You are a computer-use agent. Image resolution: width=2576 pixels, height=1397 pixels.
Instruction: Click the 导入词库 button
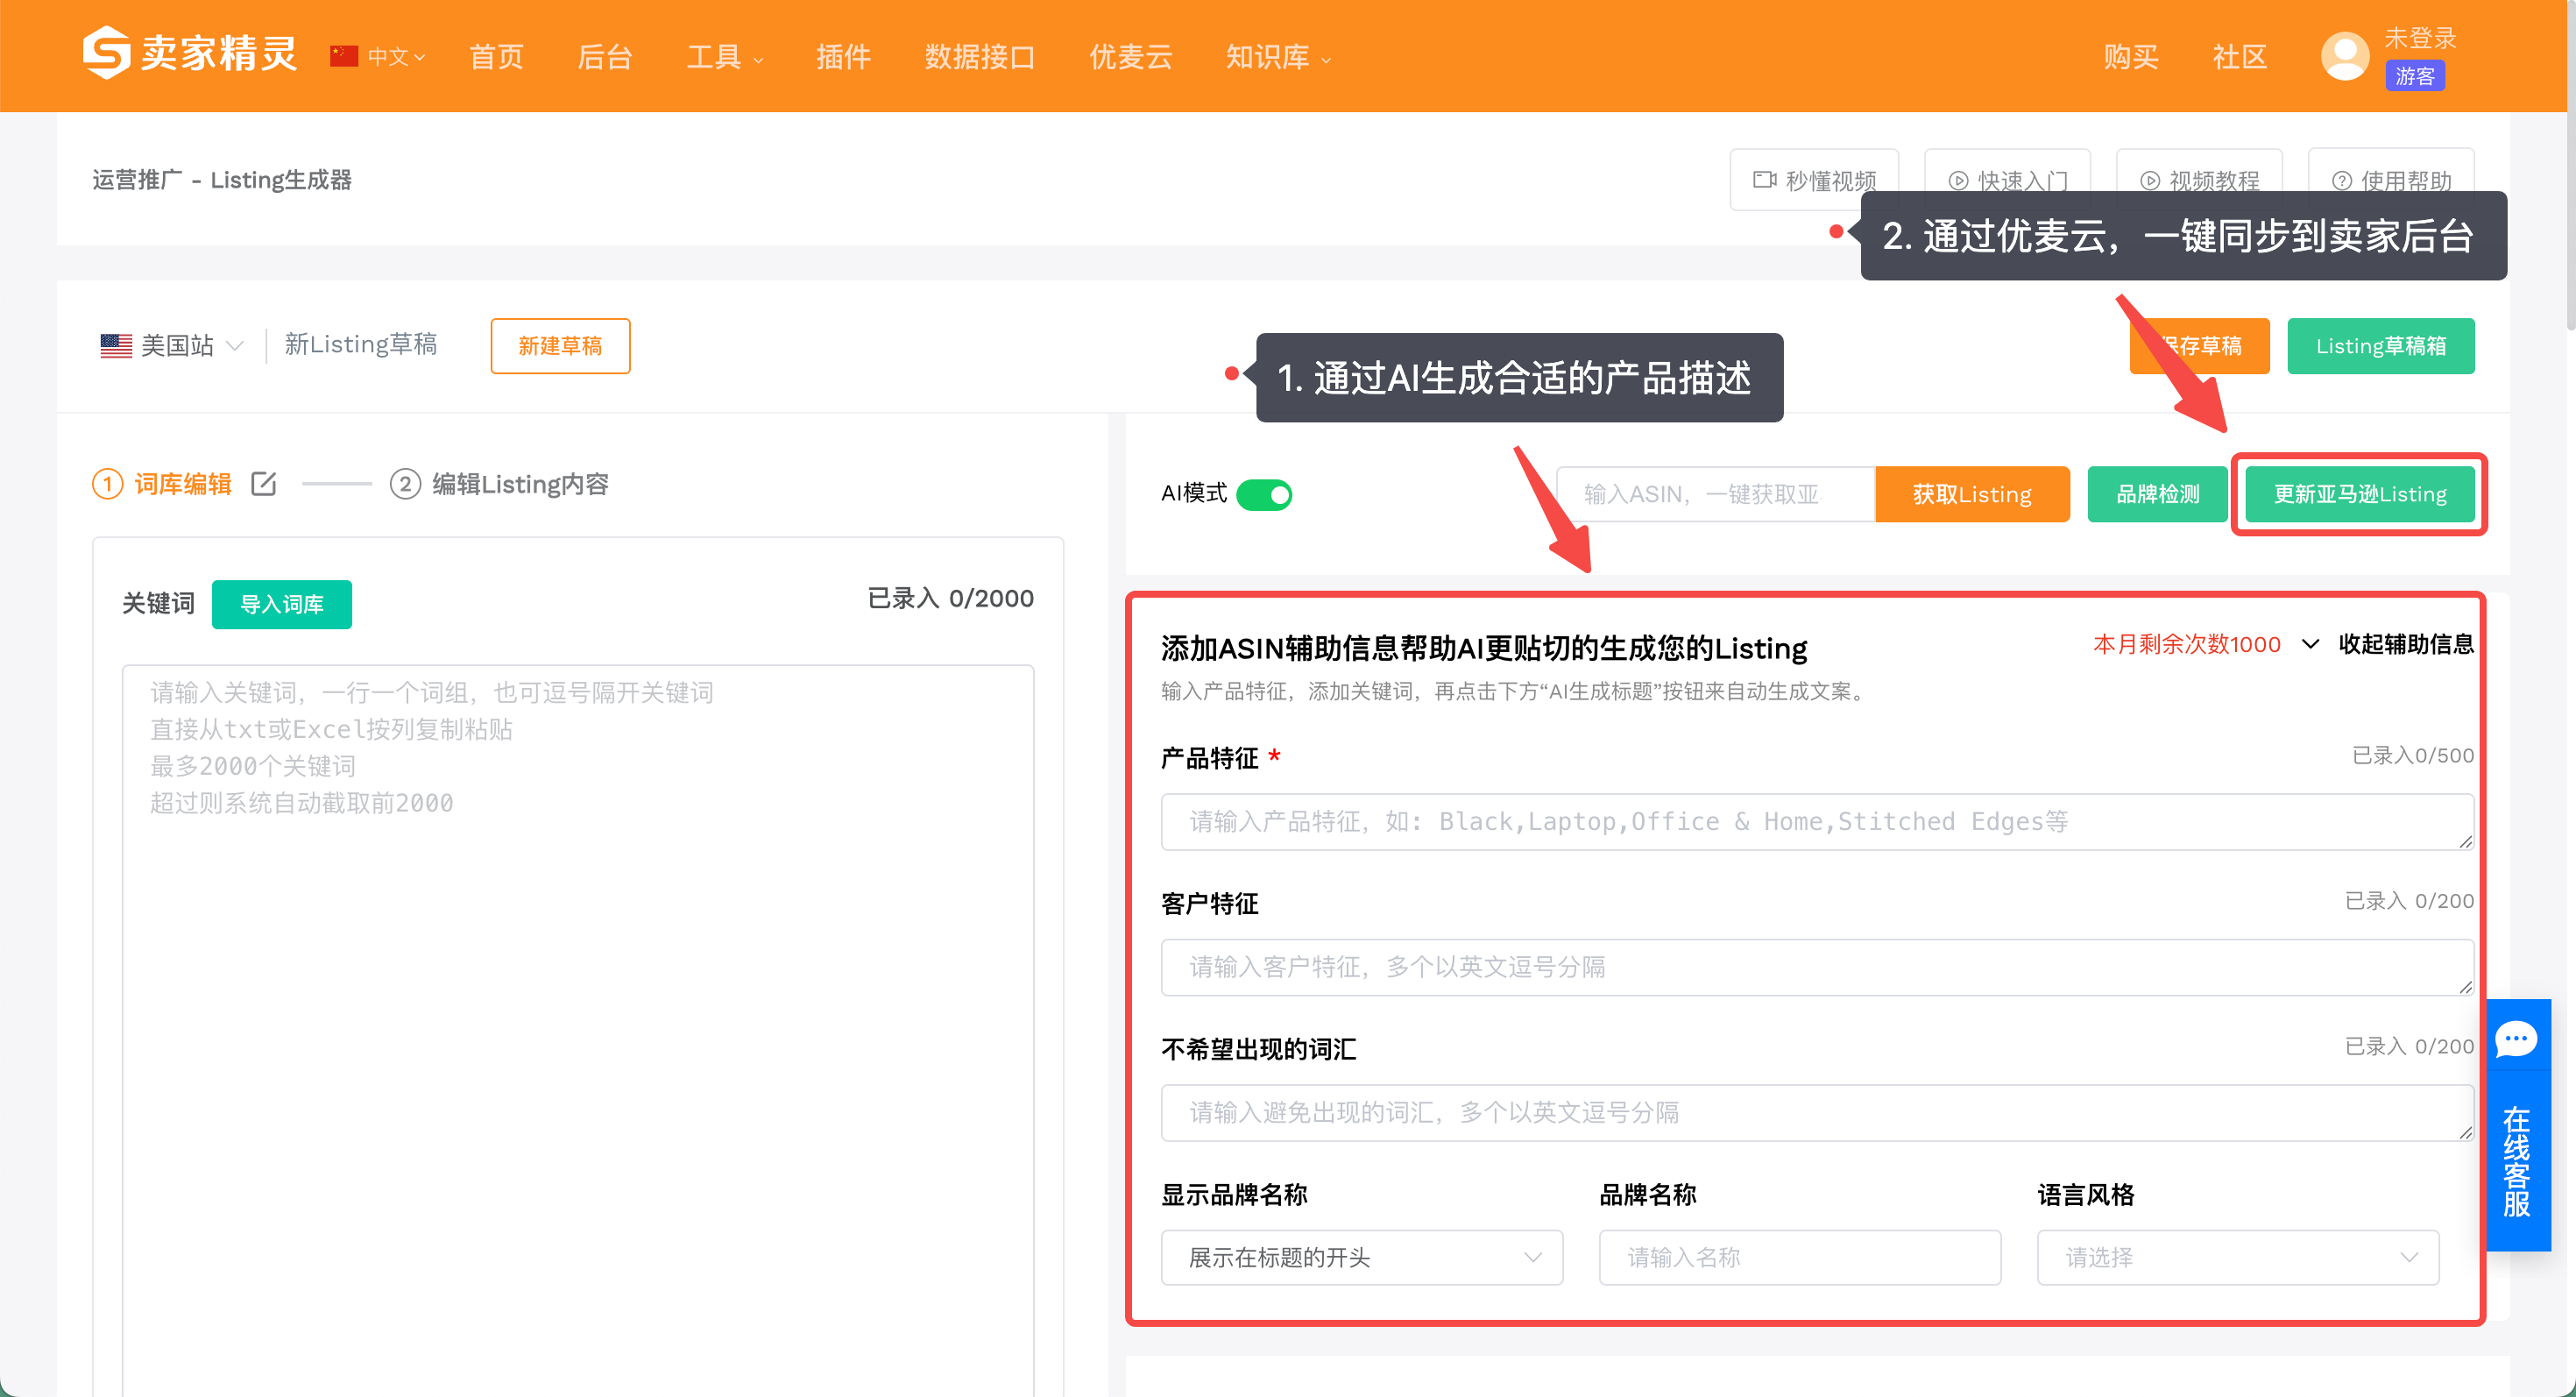(281, 604)
